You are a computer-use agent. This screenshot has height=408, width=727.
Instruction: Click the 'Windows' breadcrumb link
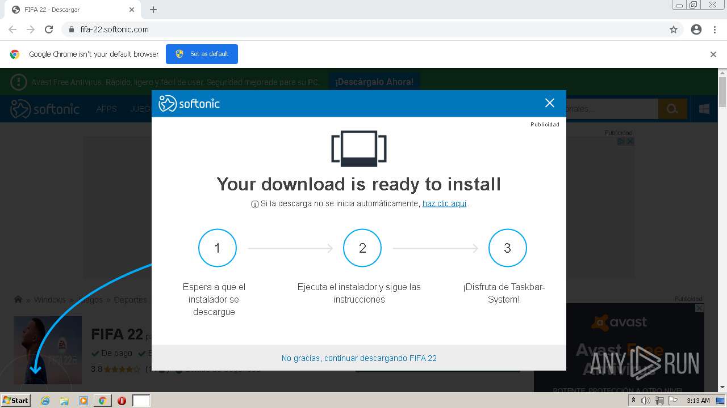click(49, 300)
